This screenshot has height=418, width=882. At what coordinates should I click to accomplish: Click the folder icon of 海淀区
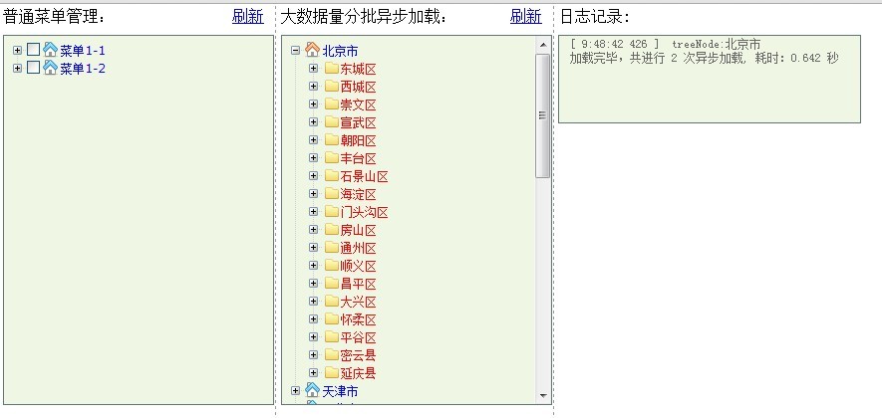point(331,194)
